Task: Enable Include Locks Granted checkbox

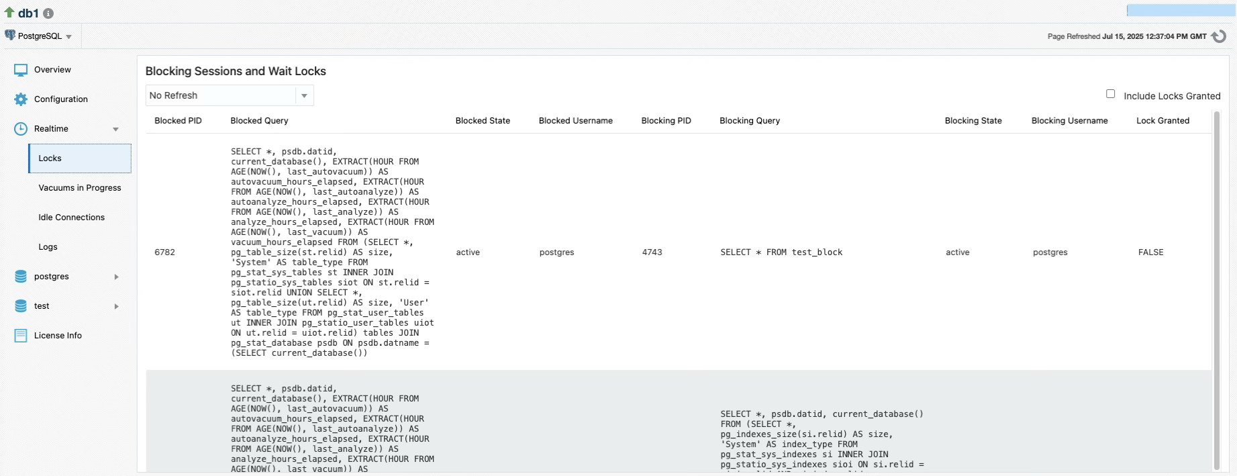Action: click(x=1110, y=94)
